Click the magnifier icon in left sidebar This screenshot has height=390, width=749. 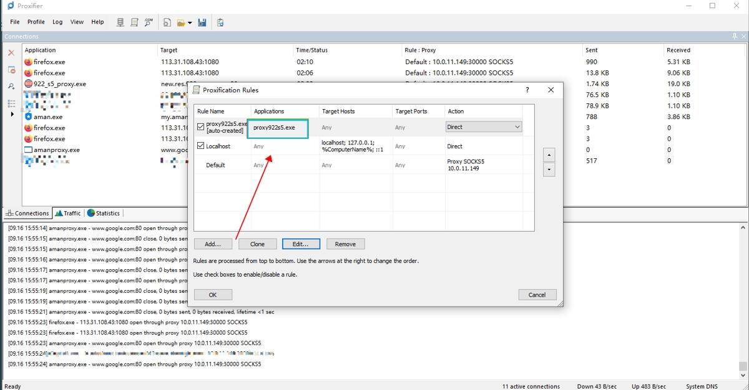pos(11,86)
